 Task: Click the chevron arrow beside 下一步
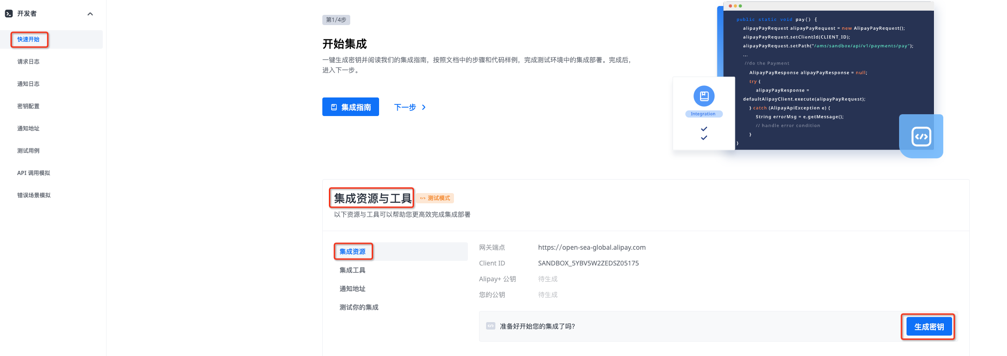point(424,107)
